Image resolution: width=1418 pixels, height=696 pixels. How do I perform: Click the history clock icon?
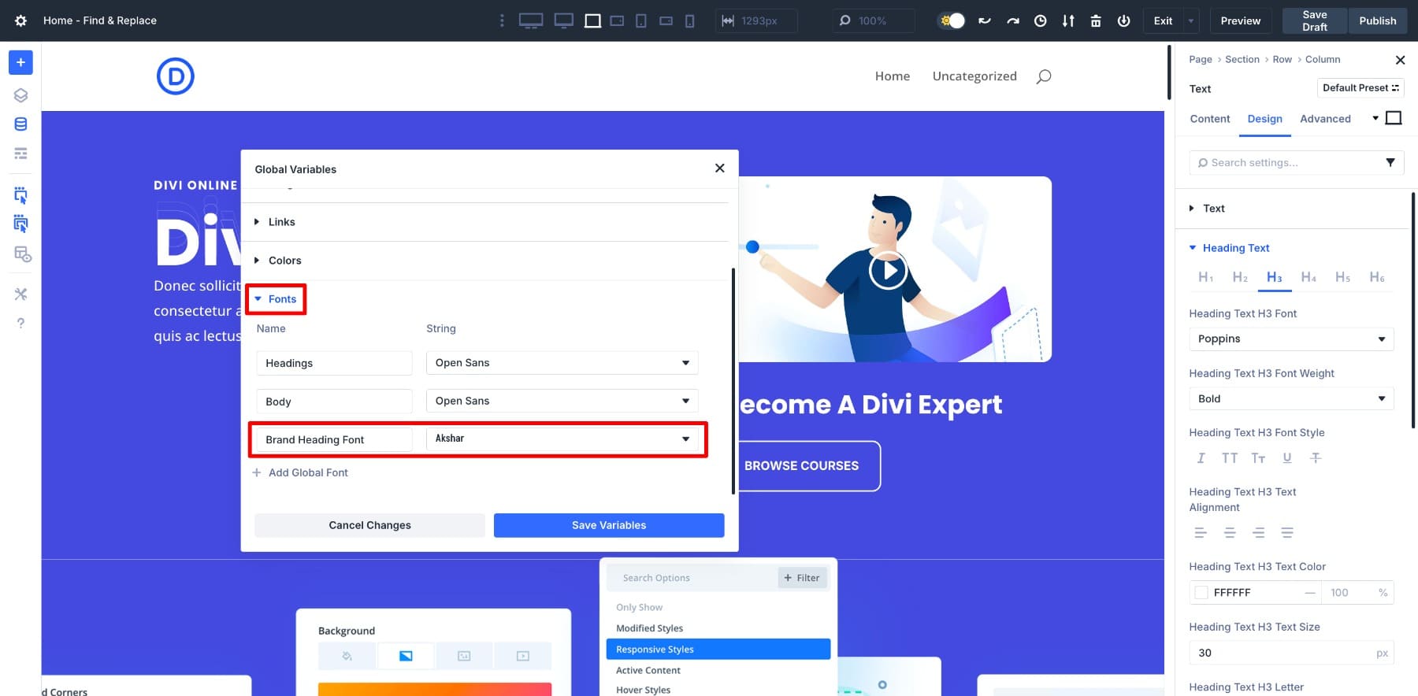1040,21
